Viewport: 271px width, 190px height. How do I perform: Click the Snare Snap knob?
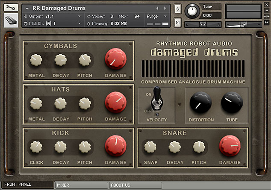pos(150,147)
